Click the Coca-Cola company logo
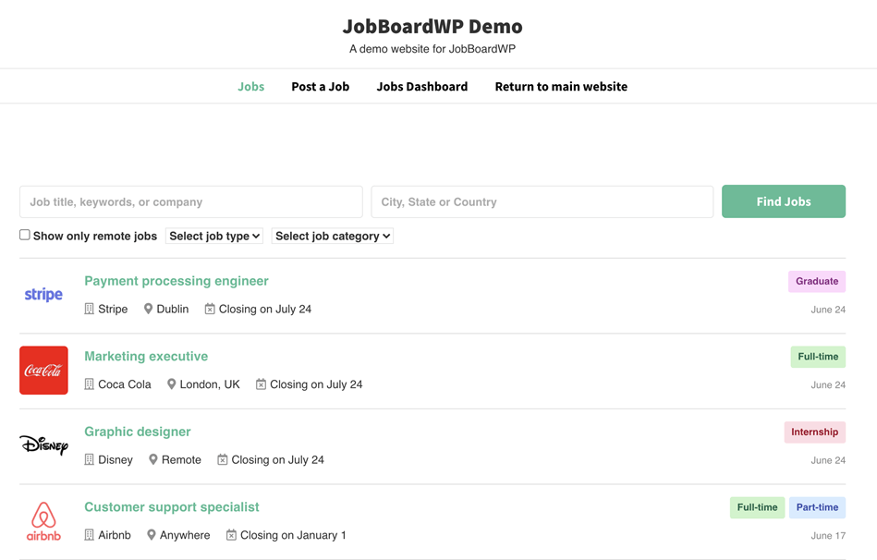This screenshot has width=877, height=560. 43,371
